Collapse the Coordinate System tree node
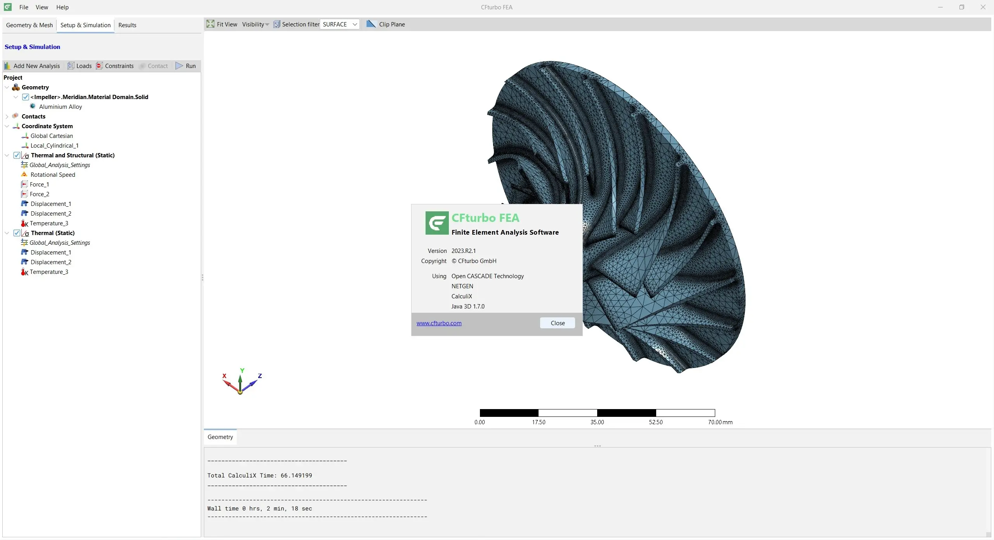994x540 pixels. pyautogui.click(x=7, y=126)
